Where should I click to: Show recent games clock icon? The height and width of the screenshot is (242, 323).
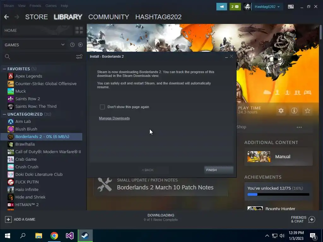point(72,45)
